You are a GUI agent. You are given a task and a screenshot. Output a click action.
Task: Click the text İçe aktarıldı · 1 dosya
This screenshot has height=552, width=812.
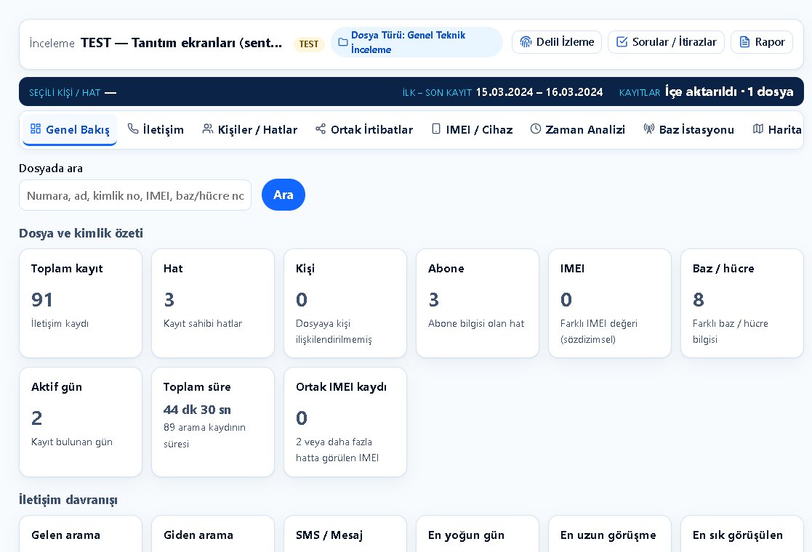729,92
